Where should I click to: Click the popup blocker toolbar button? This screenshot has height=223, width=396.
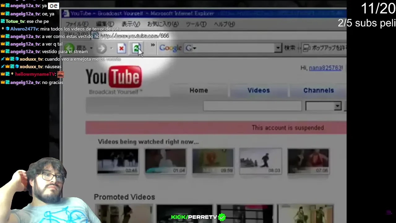pyautogui.click(x=324, y=48)
